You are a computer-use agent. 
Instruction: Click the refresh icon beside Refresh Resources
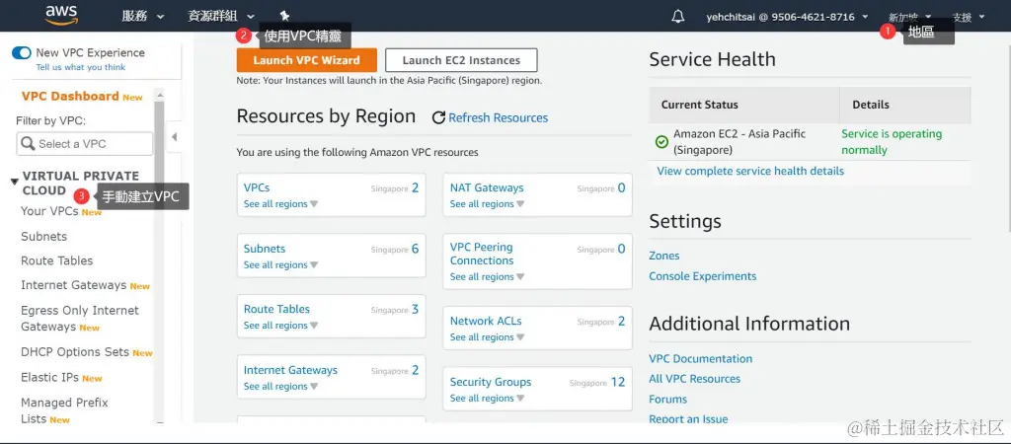click(x=438, y=117)
